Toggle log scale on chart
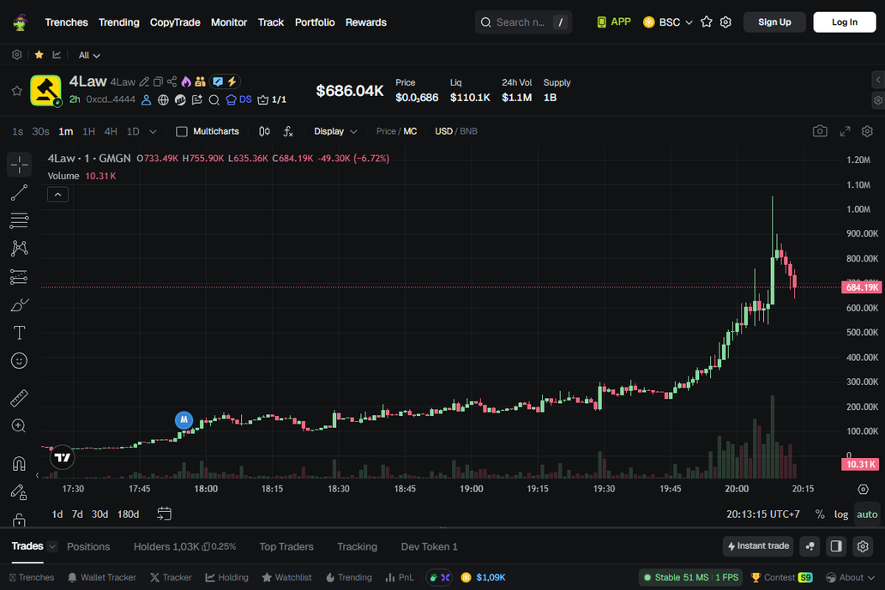The image size is (885, 590). (x=841, y=515)
